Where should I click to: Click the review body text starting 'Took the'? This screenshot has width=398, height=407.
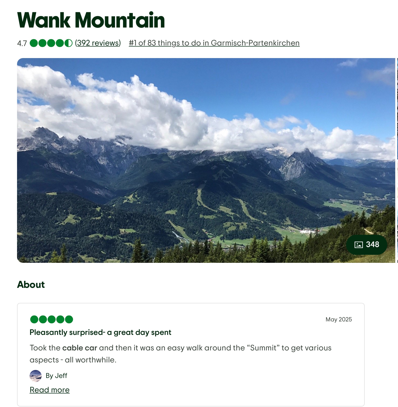180,354
